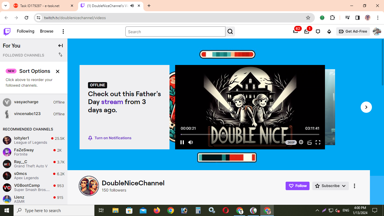
Task: Show next carousel video with arrow
Action: click(366, 107)
